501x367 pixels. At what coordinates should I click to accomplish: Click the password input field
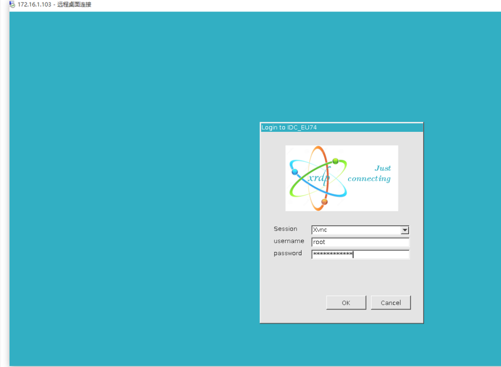[x=360, y=254]
